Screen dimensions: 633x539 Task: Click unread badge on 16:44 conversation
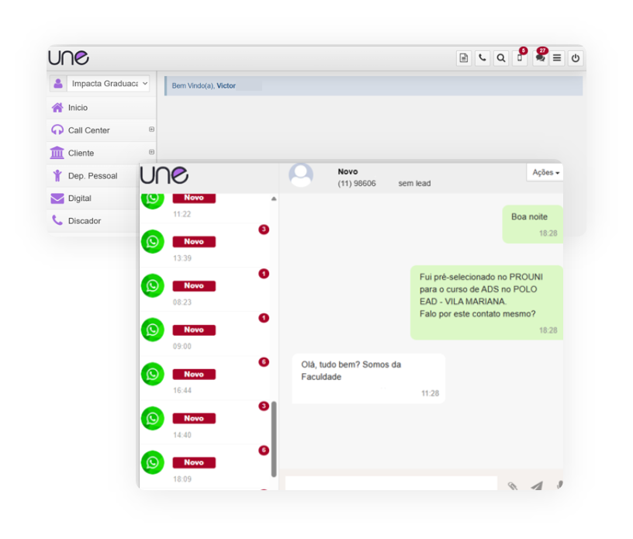[264, 361]
